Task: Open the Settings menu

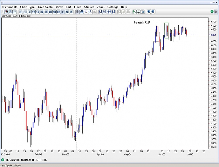Action: pos(113,7)
